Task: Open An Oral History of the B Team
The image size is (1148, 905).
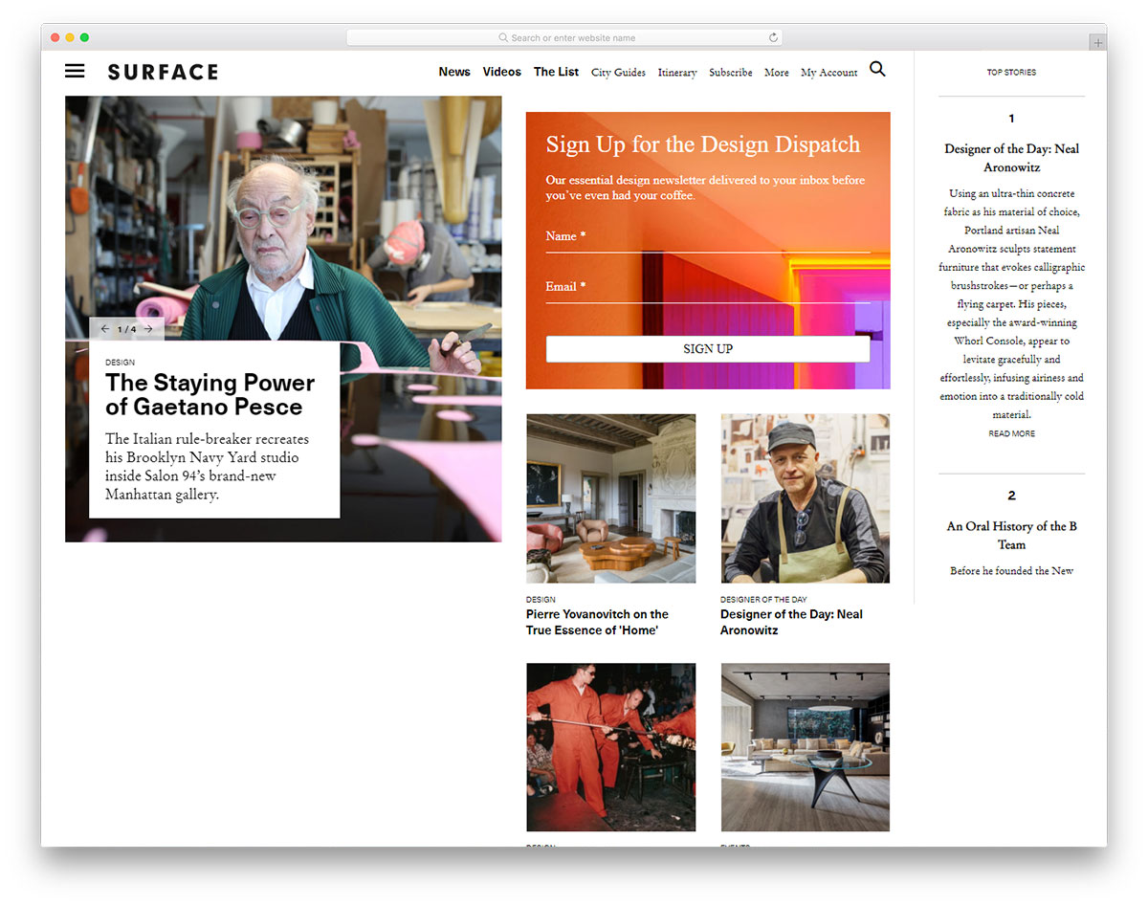Action: tap(1012, 536)
